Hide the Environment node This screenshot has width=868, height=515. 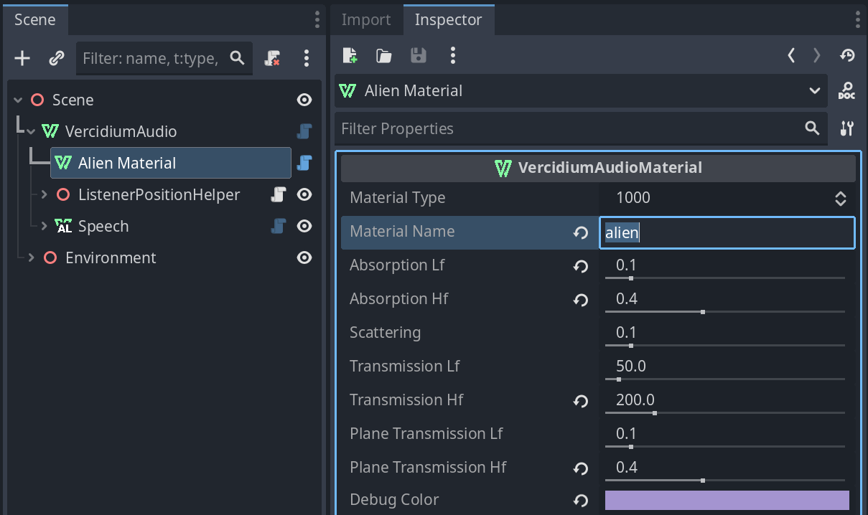click(304, 257)
